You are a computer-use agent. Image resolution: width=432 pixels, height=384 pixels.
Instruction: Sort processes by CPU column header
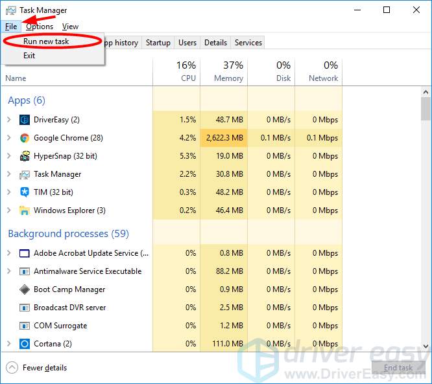coord(176,72)
